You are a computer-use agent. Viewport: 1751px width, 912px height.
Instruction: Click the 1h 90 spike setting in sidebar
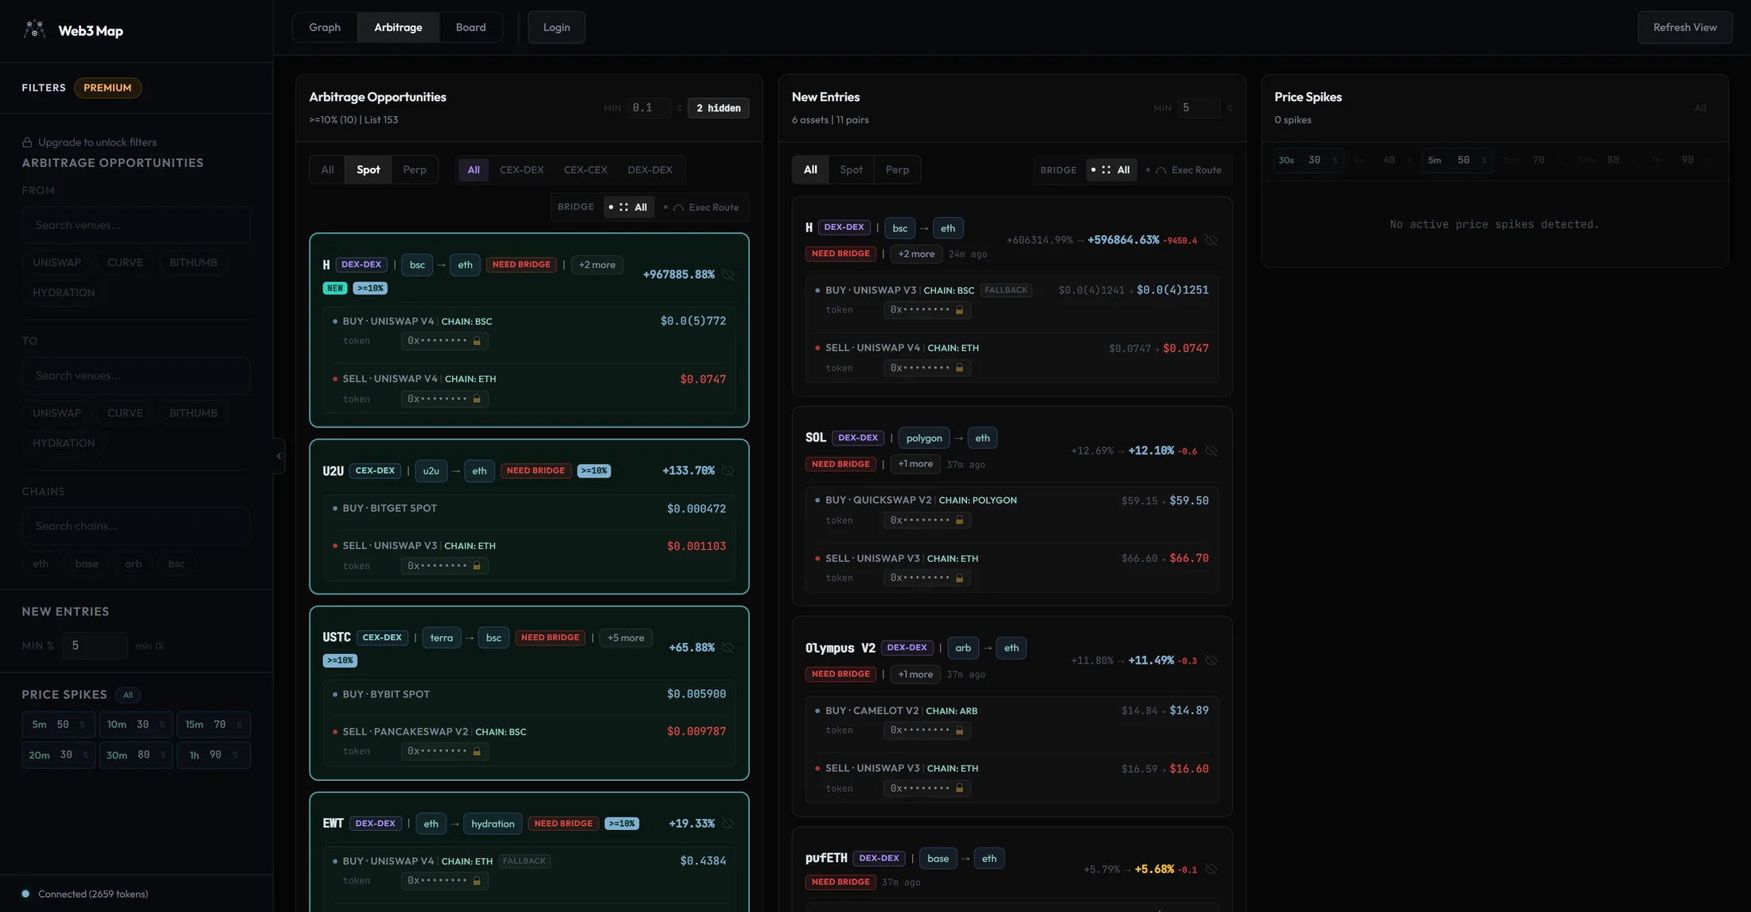pyautogui.click(x=213, y=755)
